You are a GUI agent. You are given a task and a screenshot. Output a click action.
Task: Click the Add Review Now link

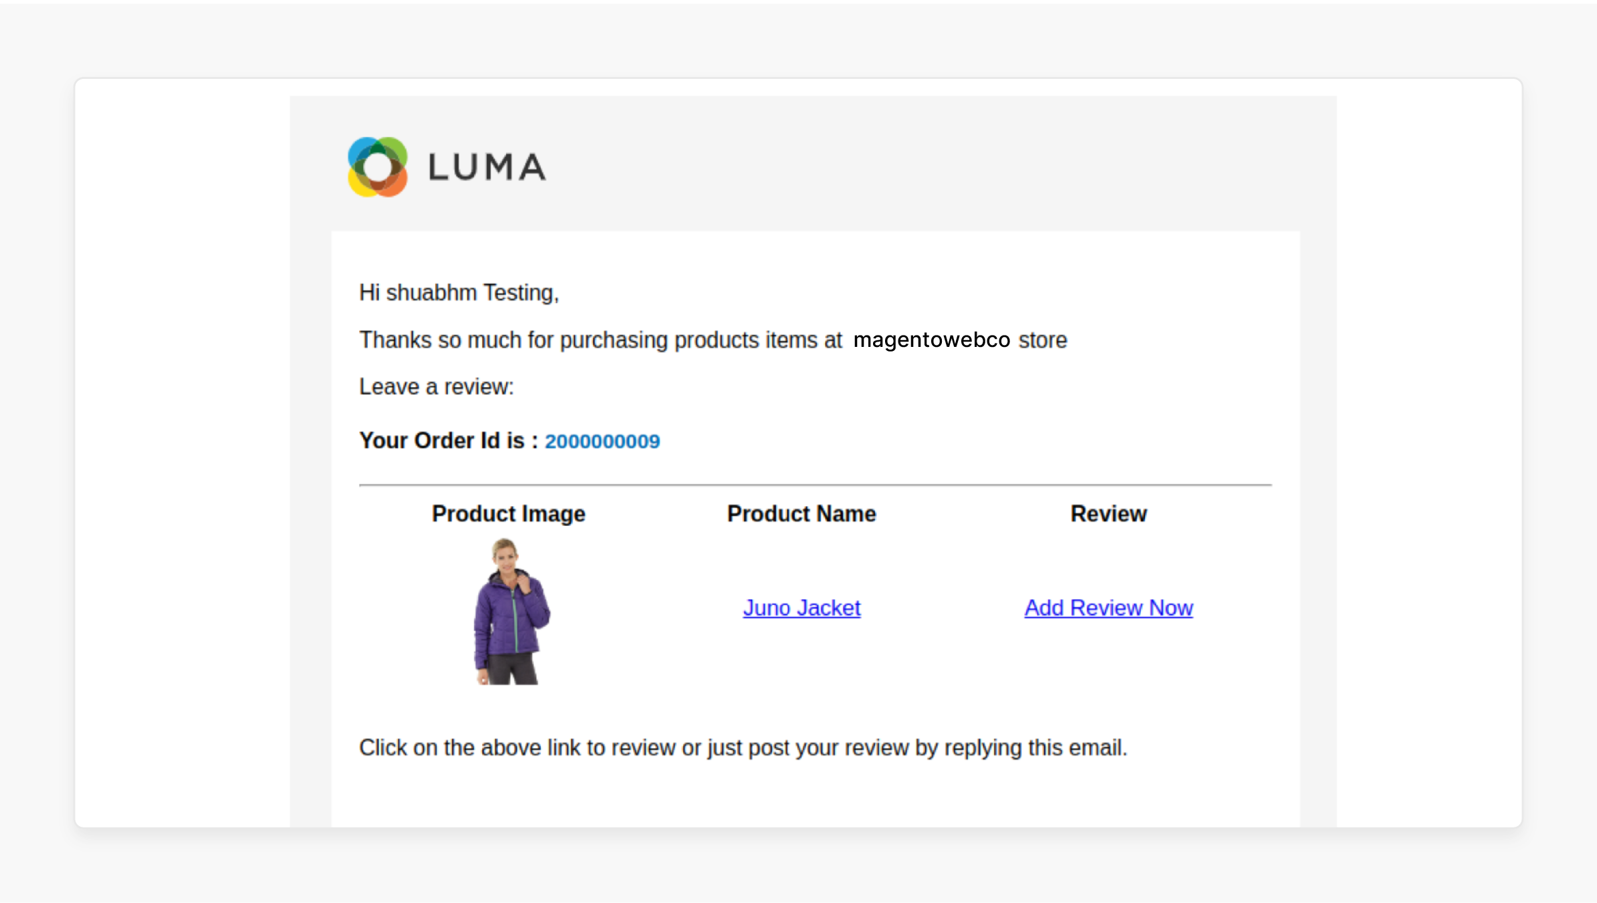1108,608
